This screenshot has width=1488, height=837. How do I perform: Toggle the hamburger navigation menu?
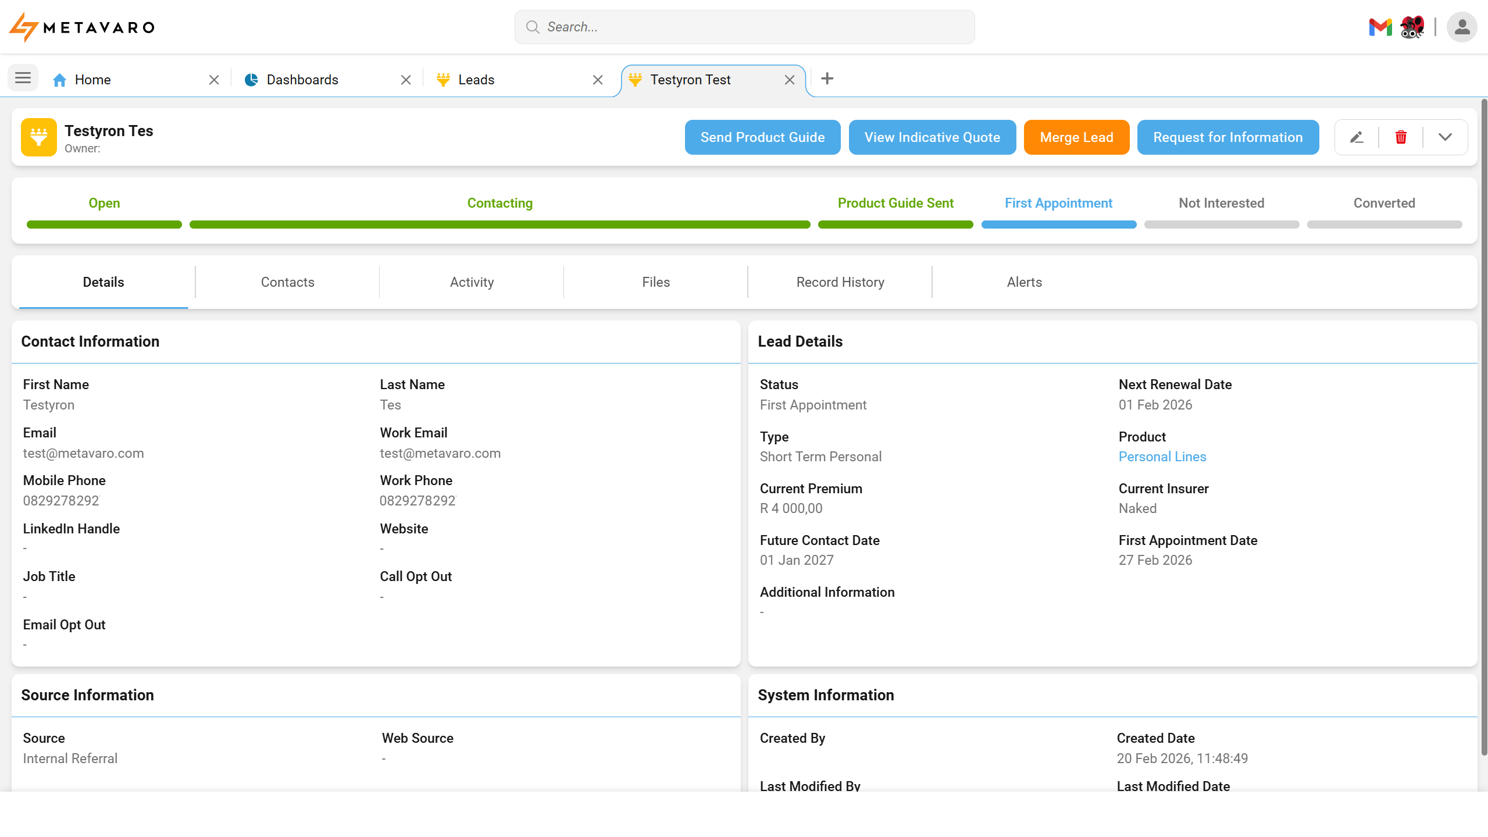(23, 78)
